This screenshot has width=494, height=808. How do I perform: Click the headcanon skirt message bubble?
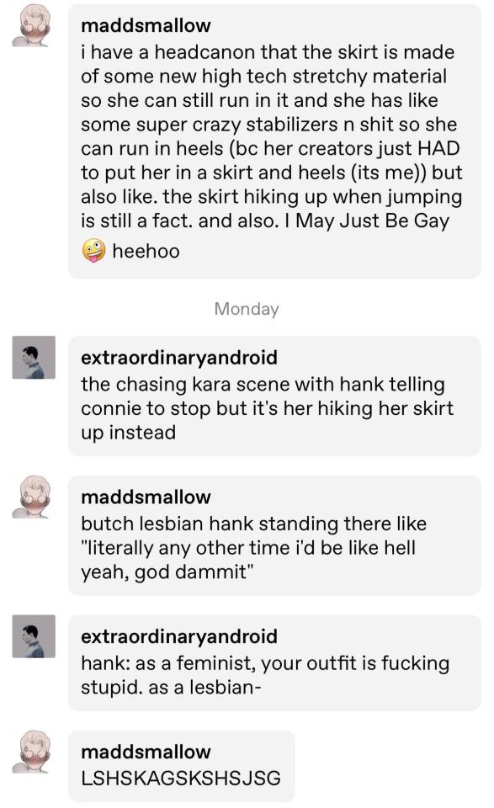274,141
